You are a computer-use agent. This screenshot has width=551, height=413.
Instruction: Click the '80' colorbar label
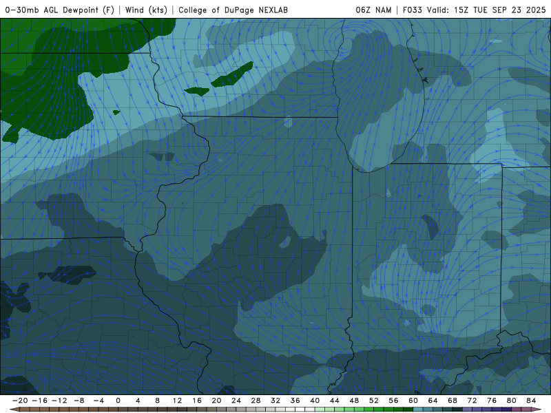pyautogui.click(x=512, y=401)
